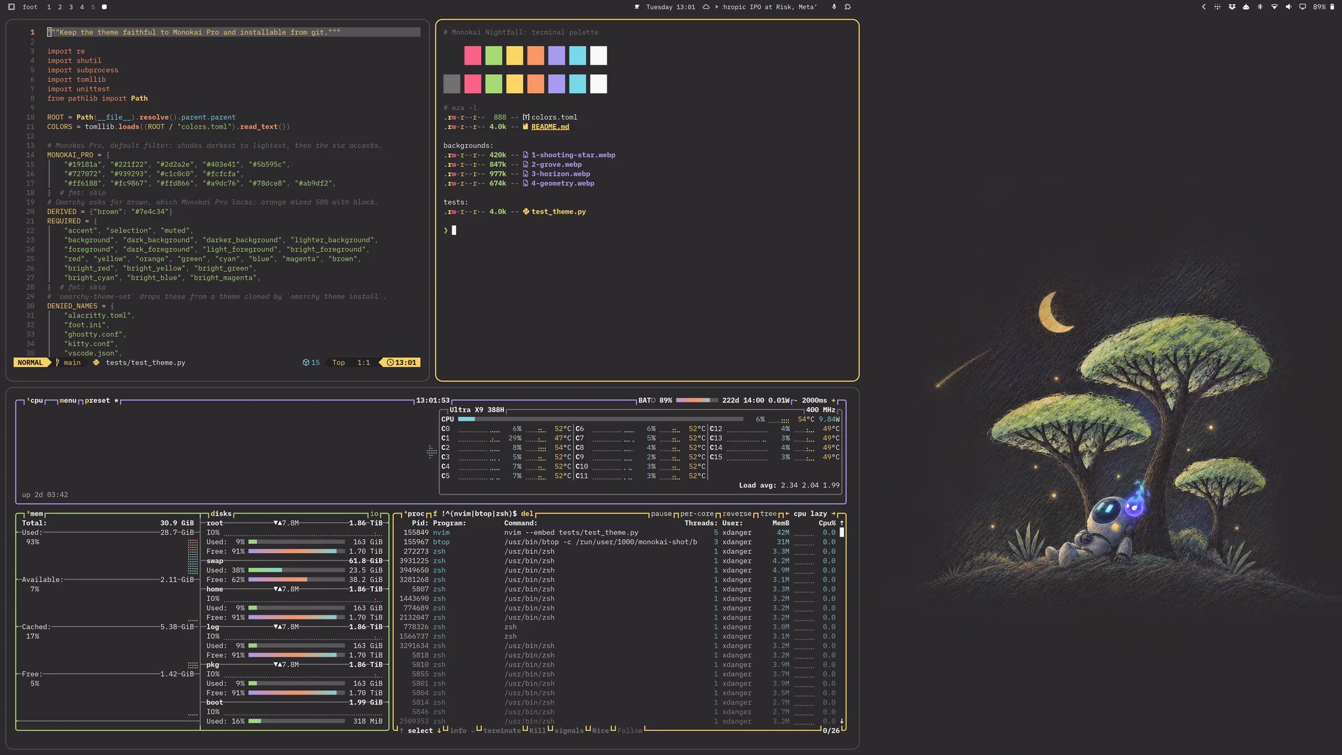Screen dimensions: 1342x755
Task: Select the btop process row 155967
Action: 616,542
